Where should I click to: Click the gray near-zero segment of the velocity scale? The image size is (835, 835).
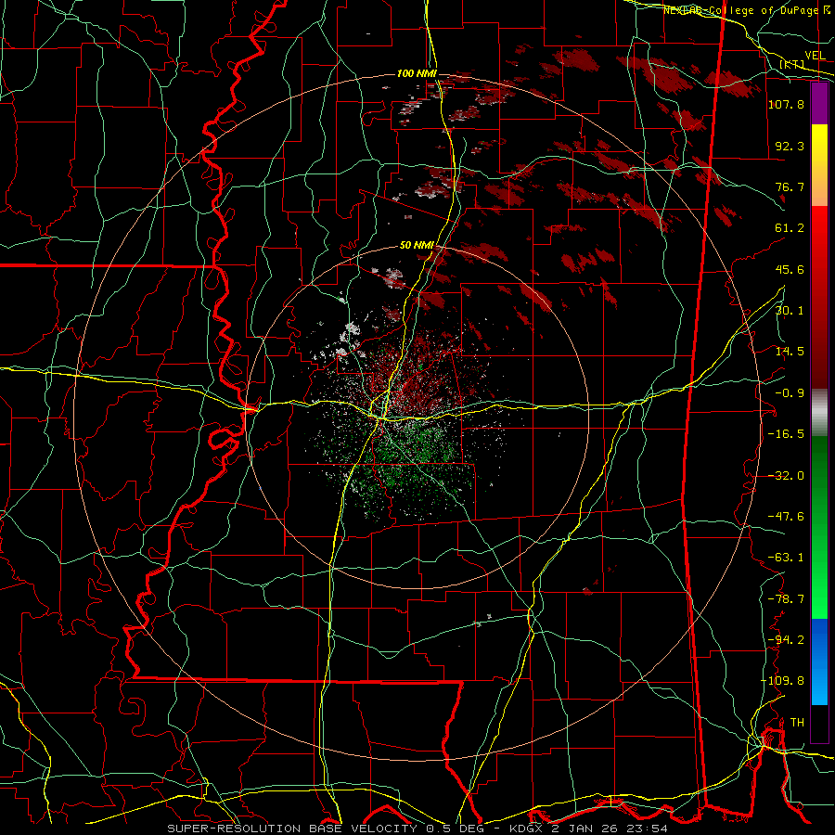tap(819, 412)
